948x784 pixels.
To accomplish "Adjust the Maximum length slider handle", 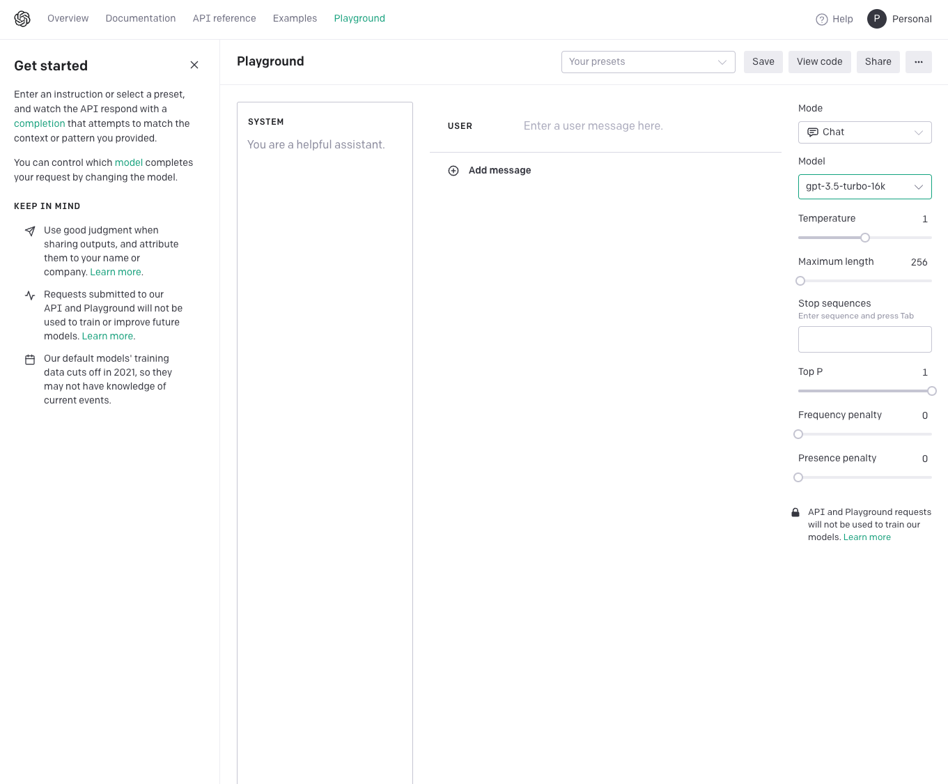I will [800, 281].
